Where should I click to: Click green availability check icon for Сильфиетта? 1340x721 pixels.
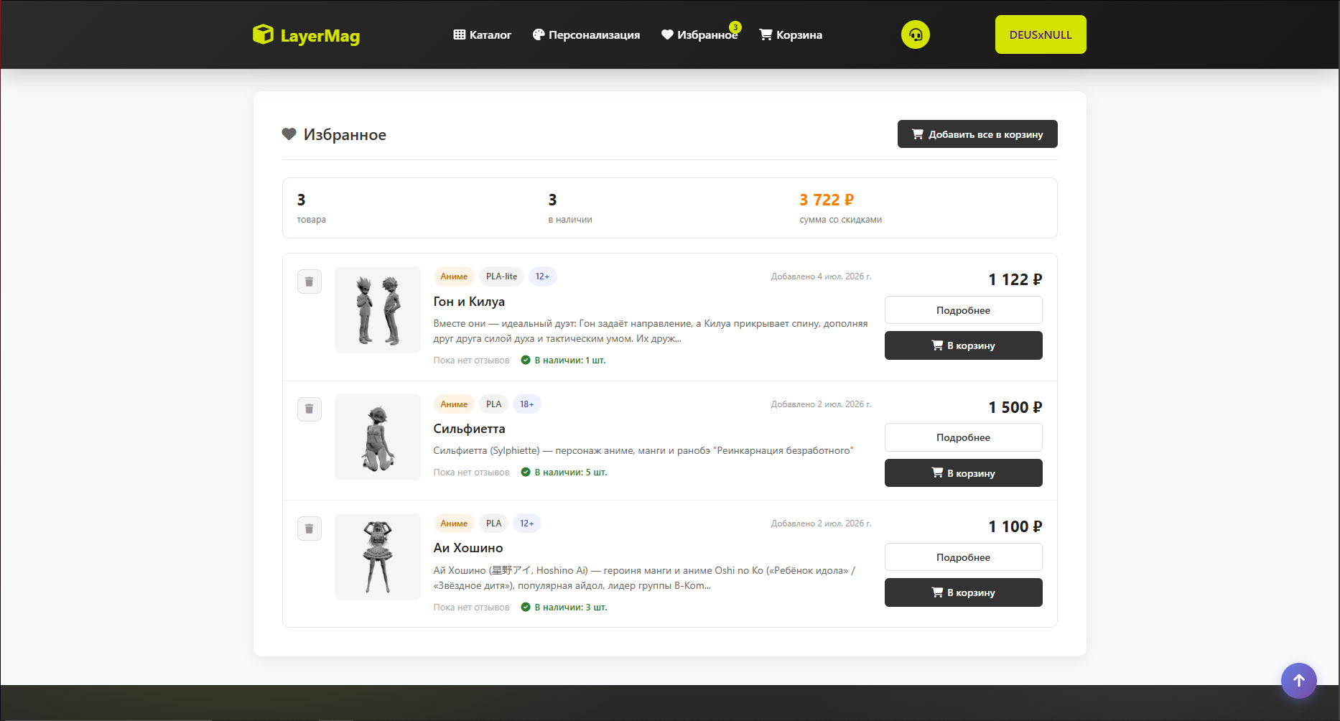526,473
